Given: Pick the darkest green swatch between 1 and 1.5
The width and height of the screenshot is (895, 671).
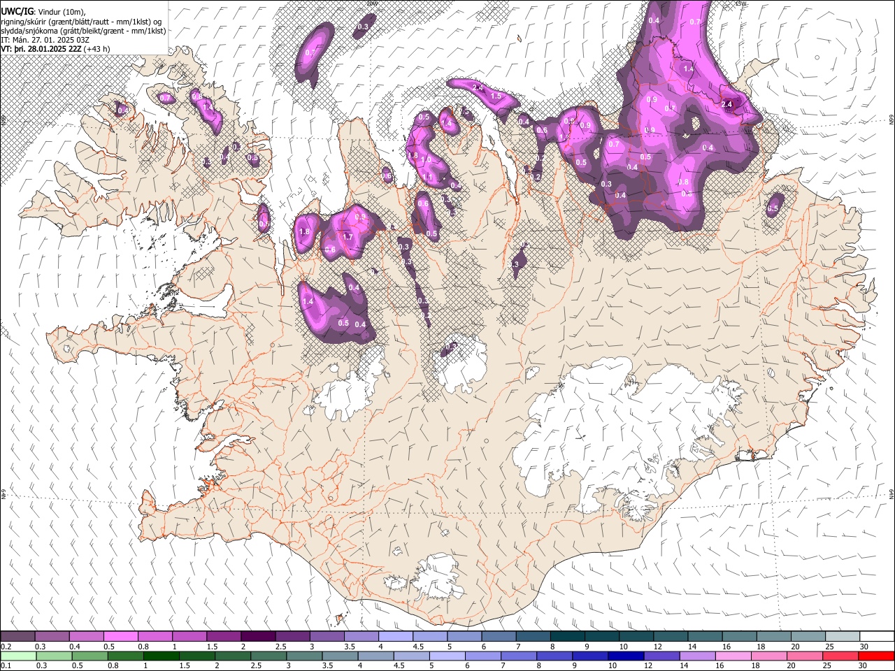Looking at the screenshot, I should 161,656.
